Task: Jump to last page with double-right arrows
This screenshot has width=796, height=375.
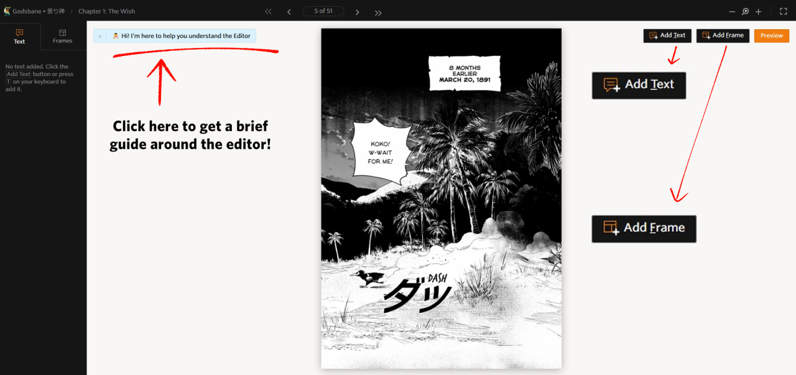Action: (x=378, y=12)
